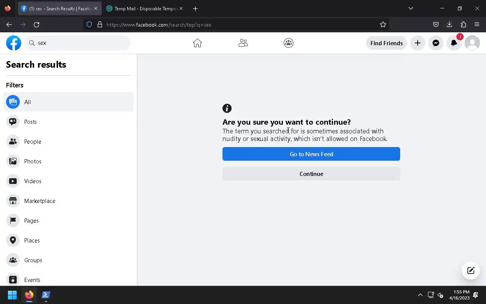
Task: Show hidden system tray icons chevron
Action: pyautogui.click(x=420, y=295)
